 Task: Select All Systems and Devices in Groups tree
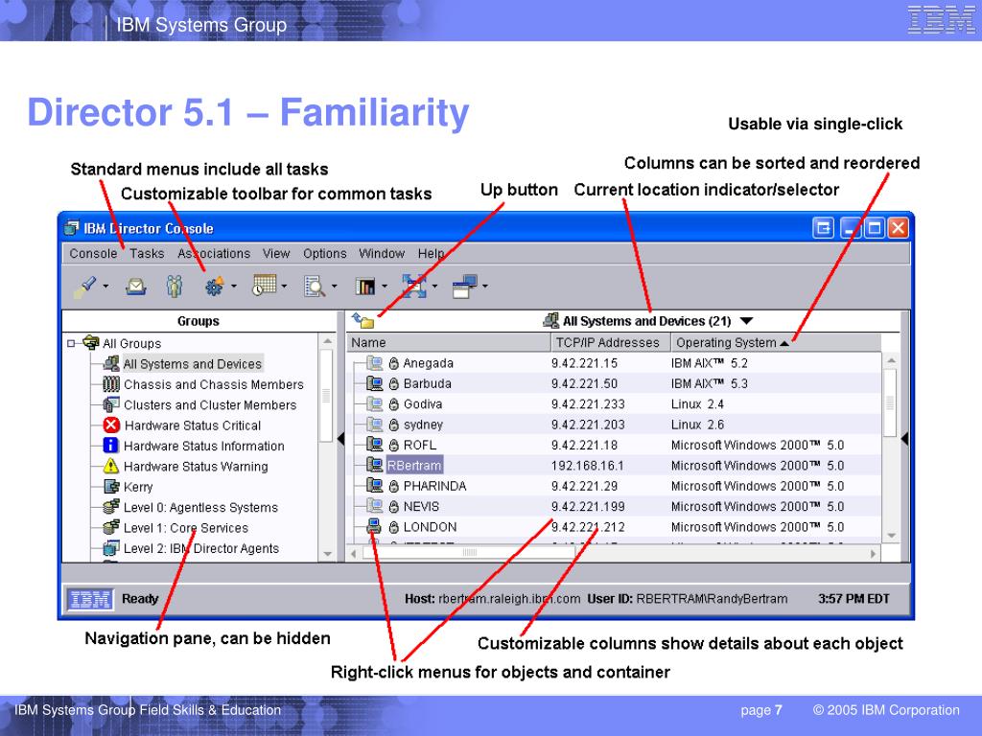click(x=192, y=363)
